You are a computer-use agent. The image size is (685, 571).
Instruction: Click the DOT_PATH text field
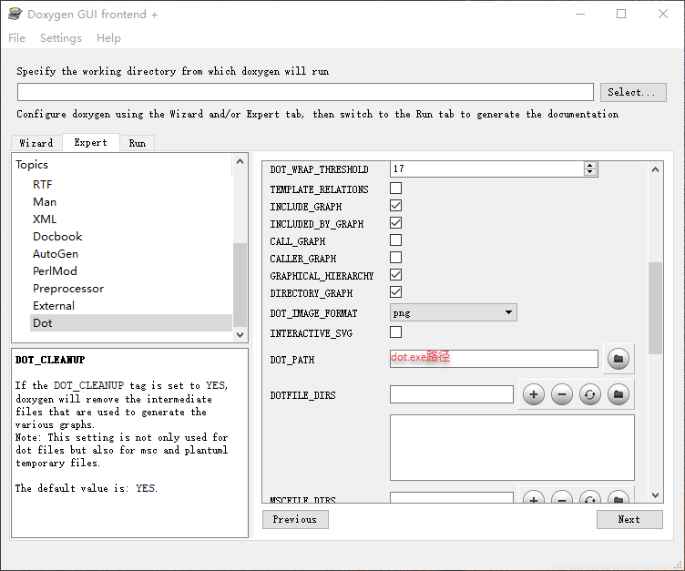(494, 359)
